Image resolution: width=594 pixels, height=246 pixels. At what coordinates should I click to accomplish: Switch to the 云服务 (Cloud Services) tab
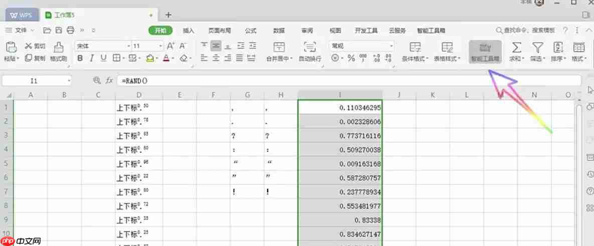coord(398,30)
